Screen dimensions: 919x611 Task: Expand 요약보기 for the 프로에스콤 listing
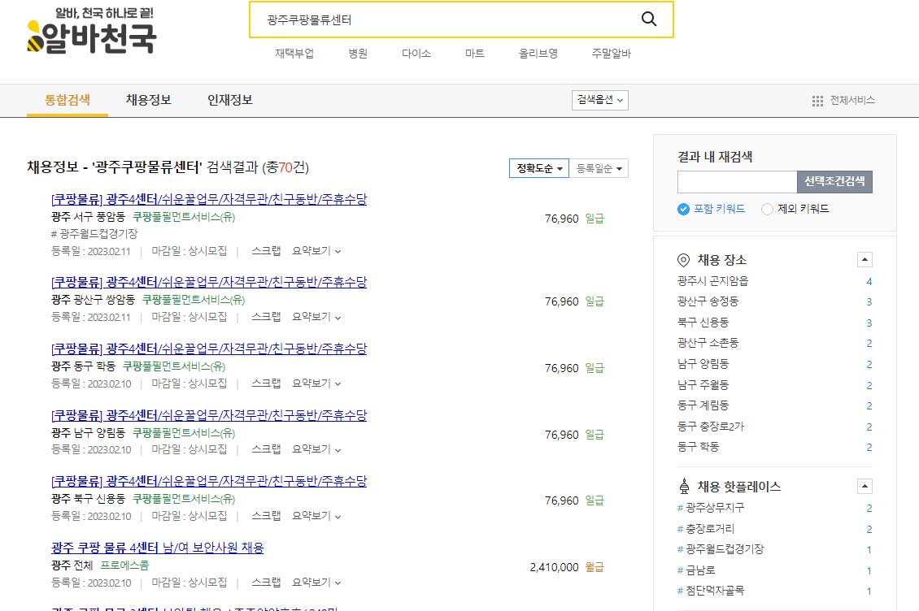point(316,583)
